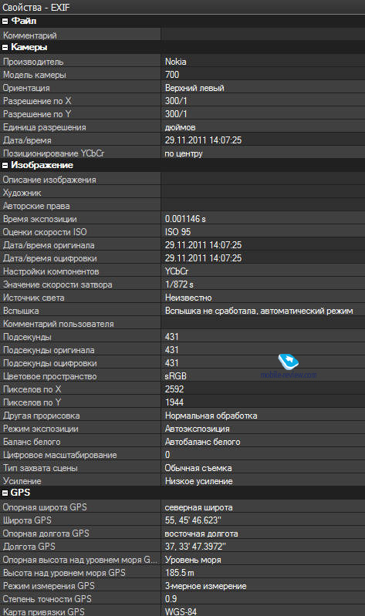
Task: Select the Время экспозиции row
Action: [x=182, y=219]
